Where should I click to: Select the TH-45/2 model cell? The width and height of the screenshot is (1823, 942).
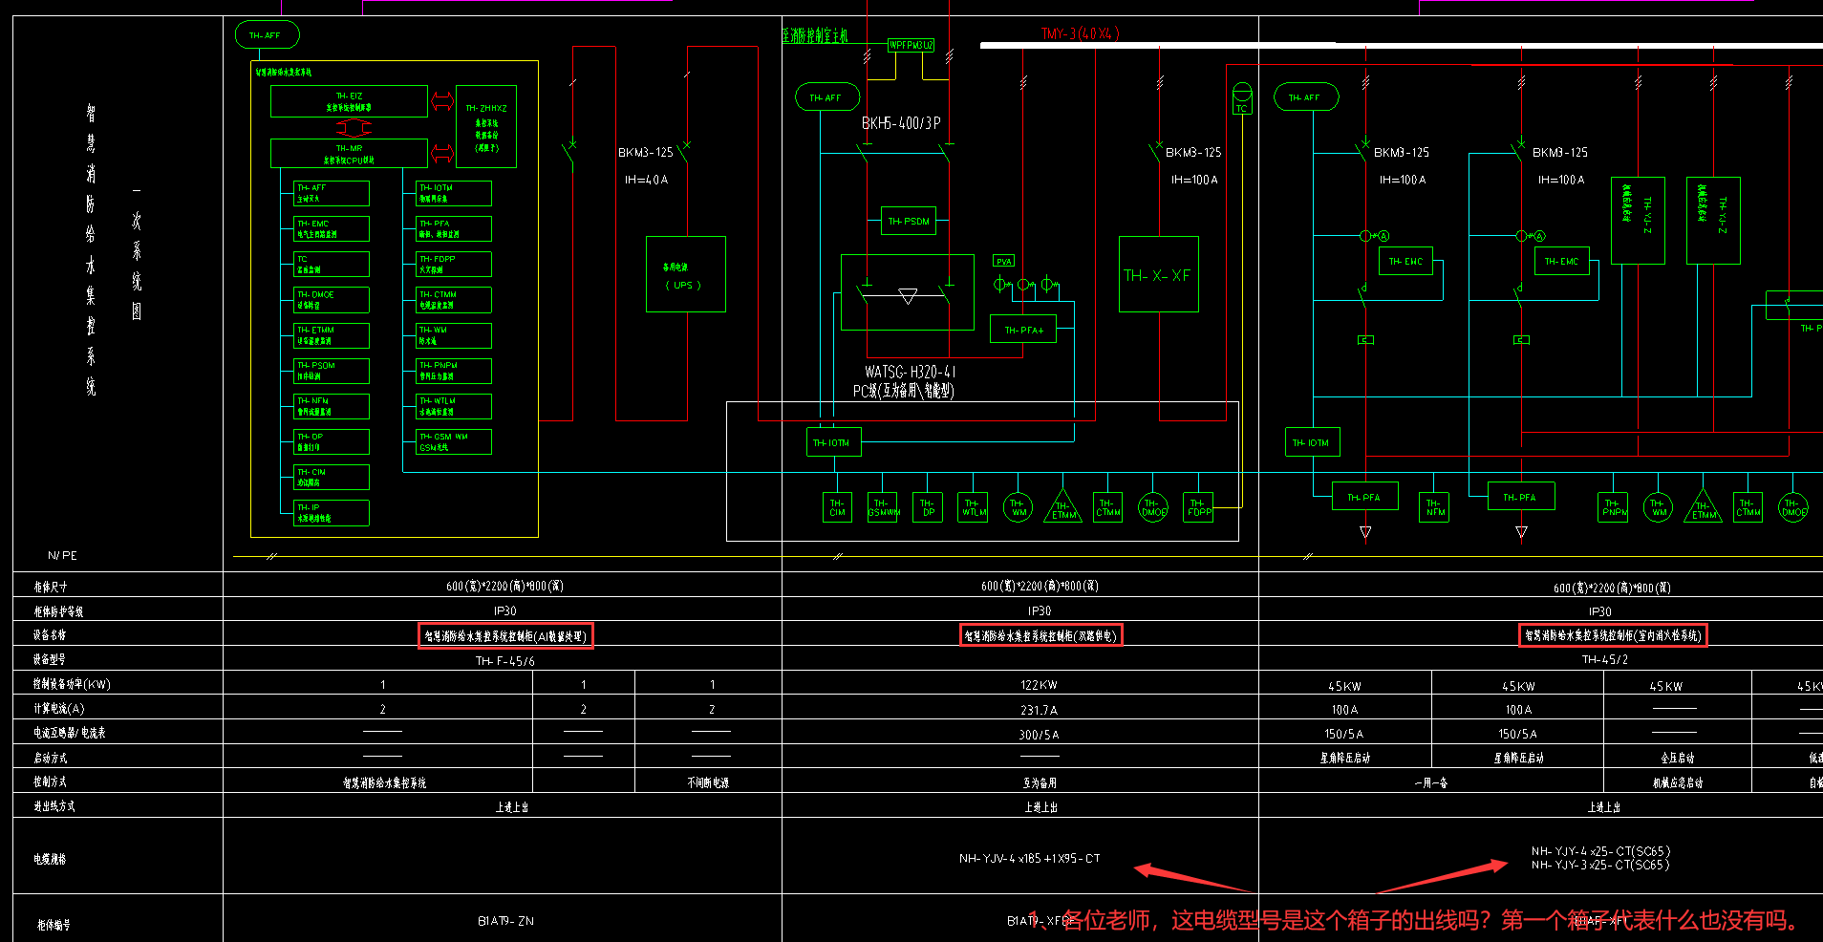[x=1605, y=659]
